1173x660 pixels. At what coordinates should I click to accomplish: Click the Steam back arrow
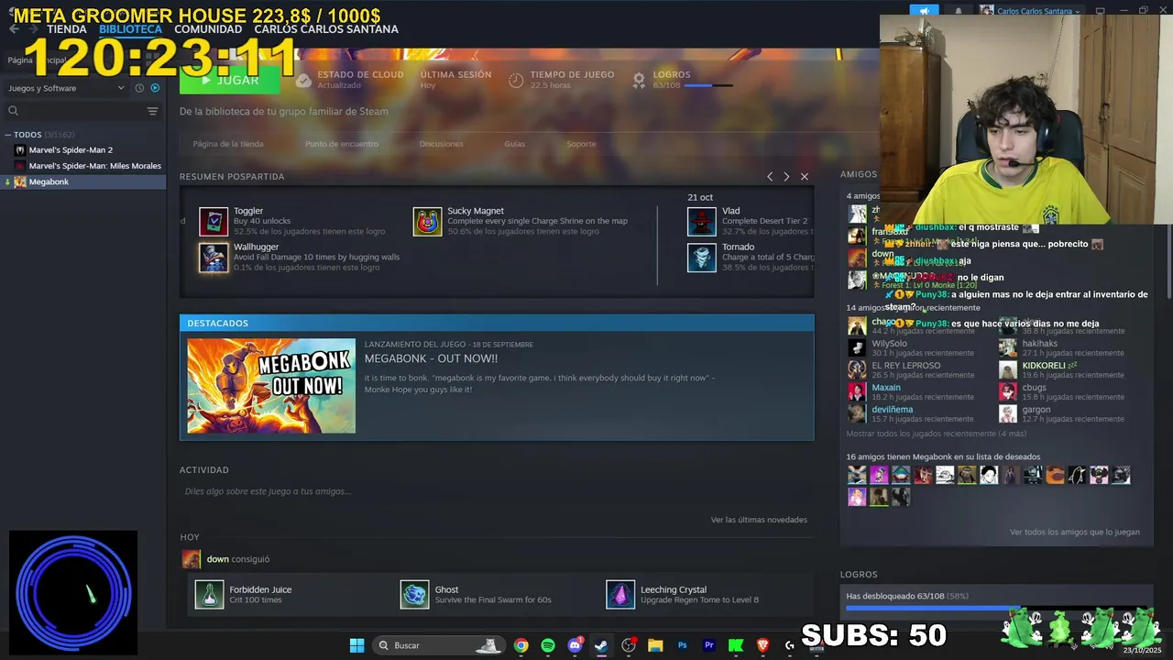(14, 28)
